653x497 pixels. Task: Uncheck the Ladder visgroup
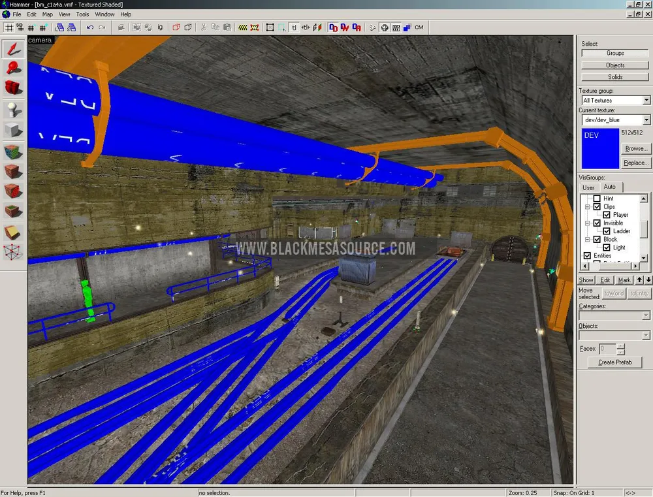[607, 231]
